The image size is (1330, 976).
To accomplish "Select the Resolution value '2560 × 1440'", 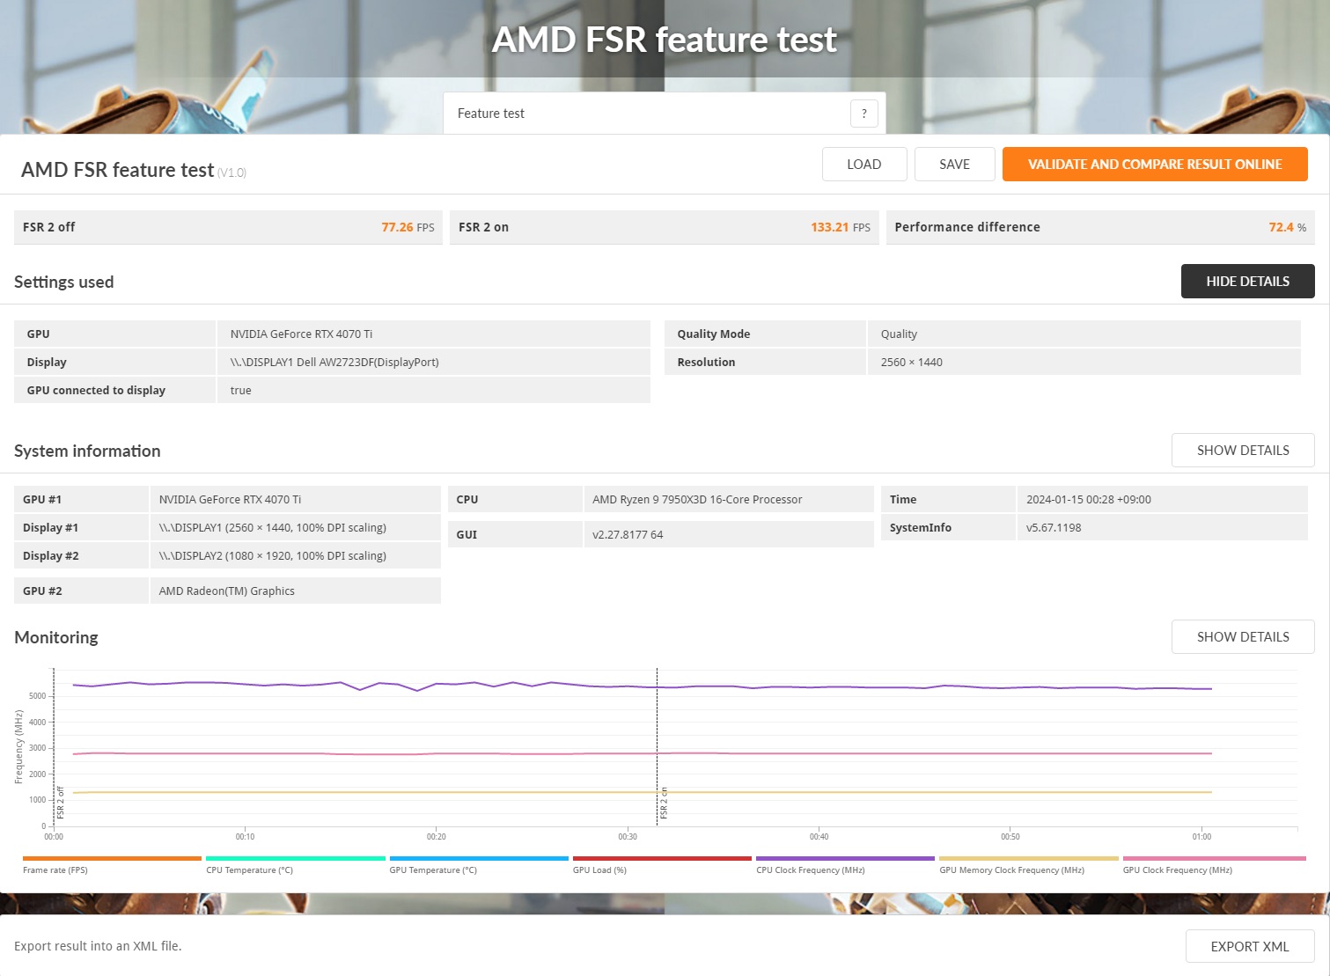I will click(911, 363).
